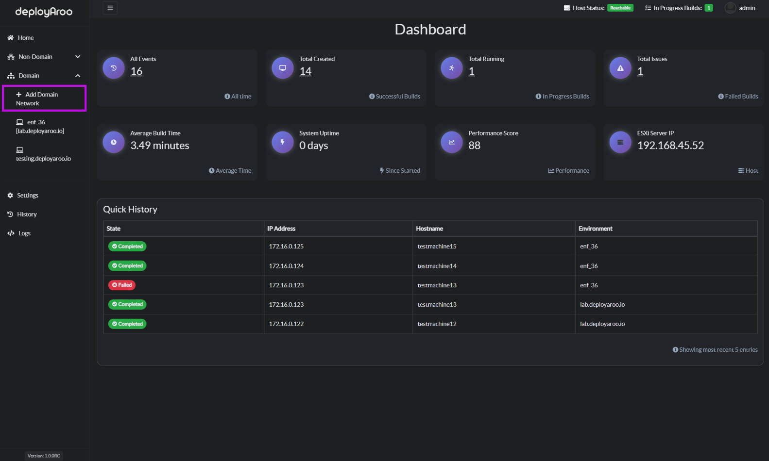
Task: Click Completed badge for testmachine15
Action: 127,247
